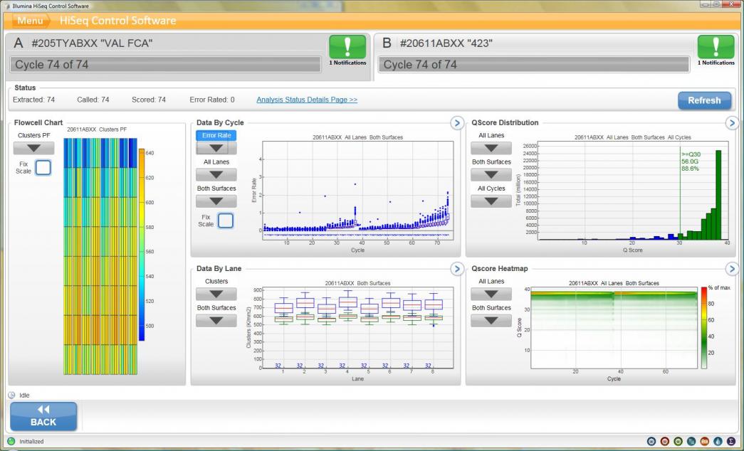Open the Clusters dropdown in Data By Lane
744x451 pixels.
click(216, 295)
